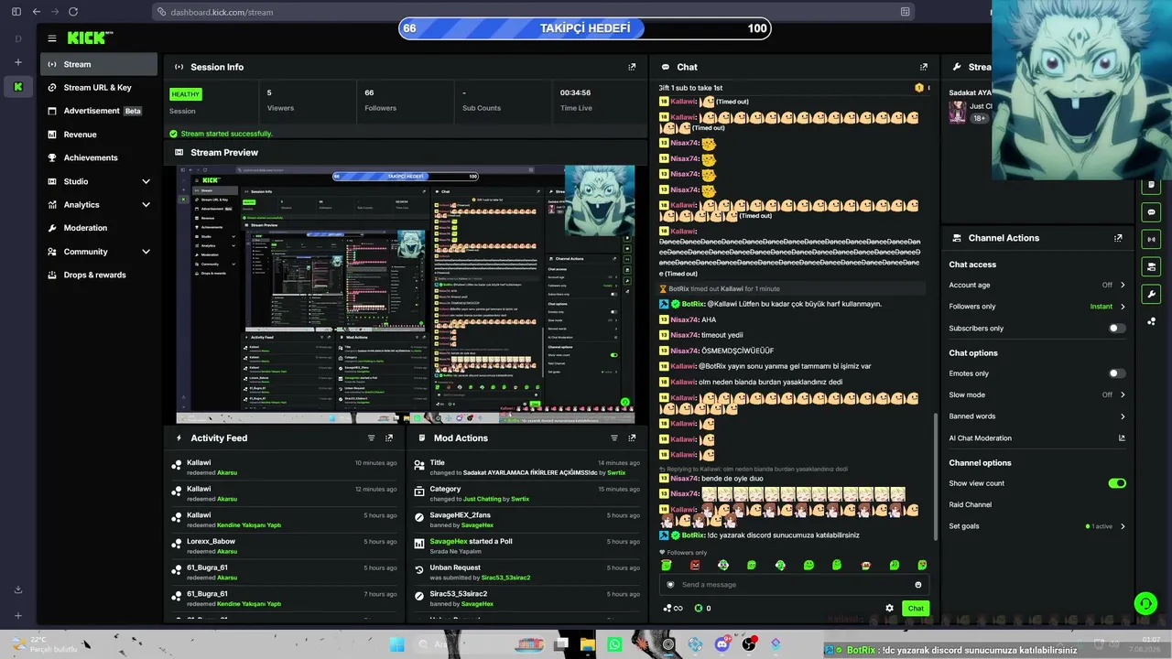1172x659 pixels.
Task: Turn off Show view count switch
Action: point(1117,483)
